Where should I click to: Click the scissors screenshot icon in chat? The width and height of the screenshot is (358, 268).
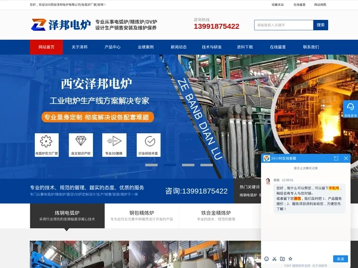click(274, 259)
